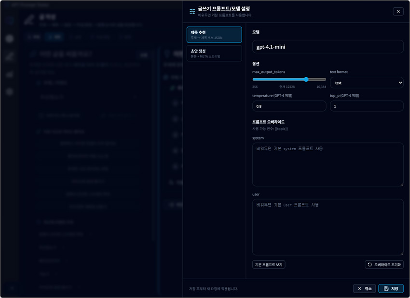Click the 기본 프롬프트 보기 button
This screenshot has width=410, height=298.
pos(268,264)
